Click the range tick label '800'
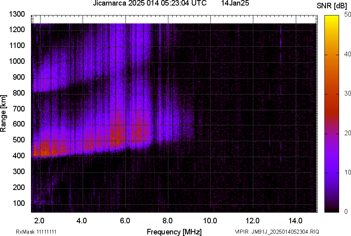The height and width of the screenshot is (236, 351). tap(19, 93)
